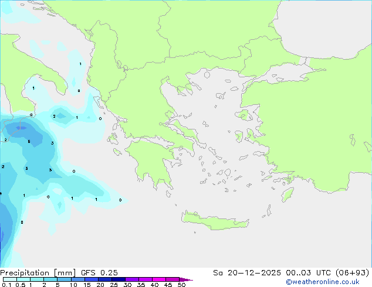372x287 pixels.
Task: Click the legend label 50
Action: tap(181, 285)
